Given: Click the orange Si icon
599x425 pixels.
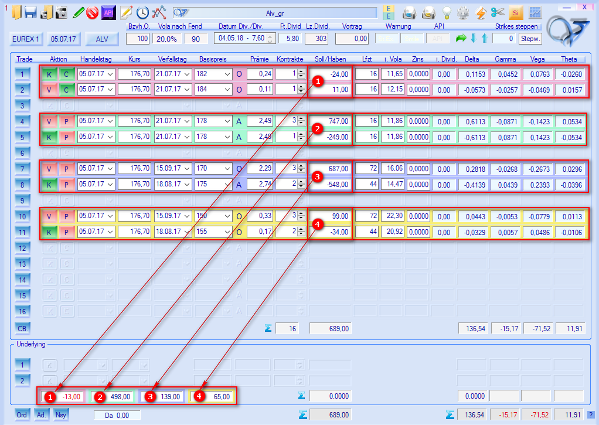Looking at the screenshot, I should tap(516, 12).
